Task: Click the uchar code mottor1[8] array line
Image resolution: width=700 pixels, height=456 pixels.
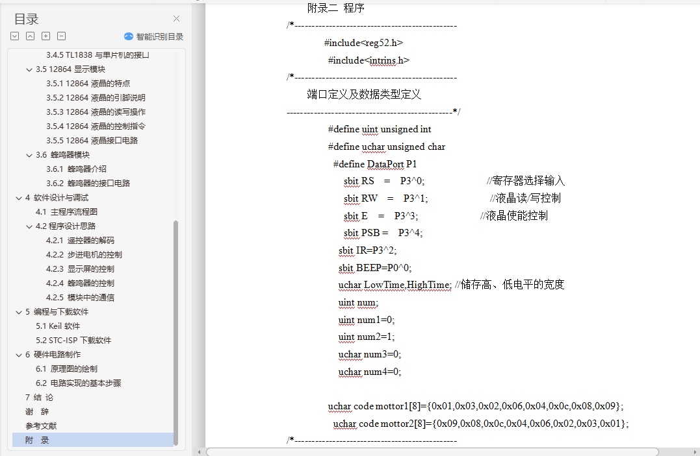Action: [x=476, y=406]
